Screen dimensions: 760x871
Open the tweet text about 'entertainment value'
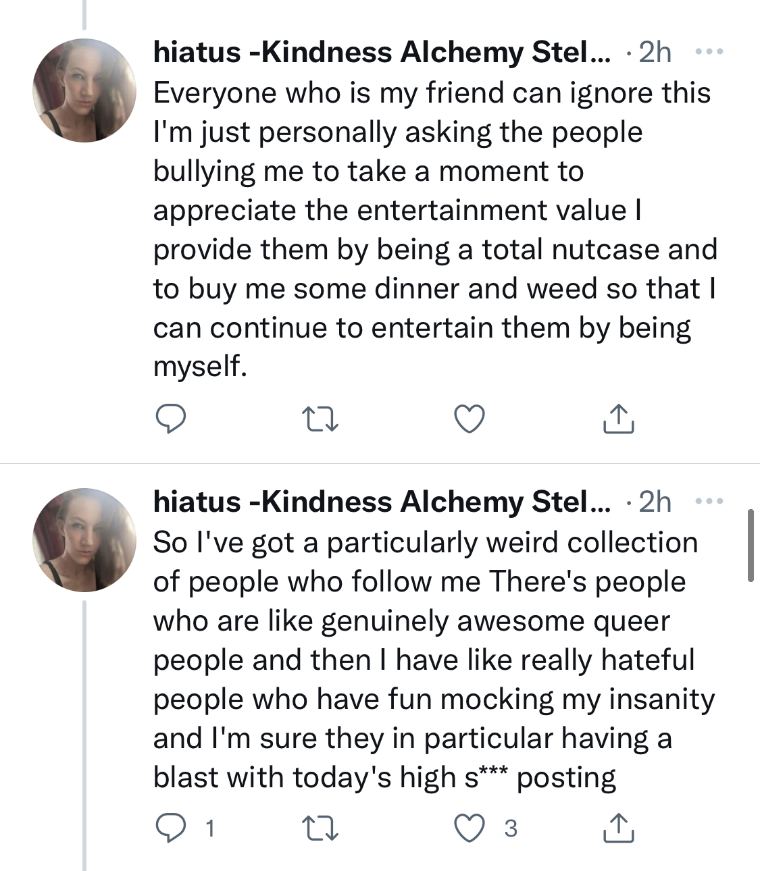pos(435,229)
